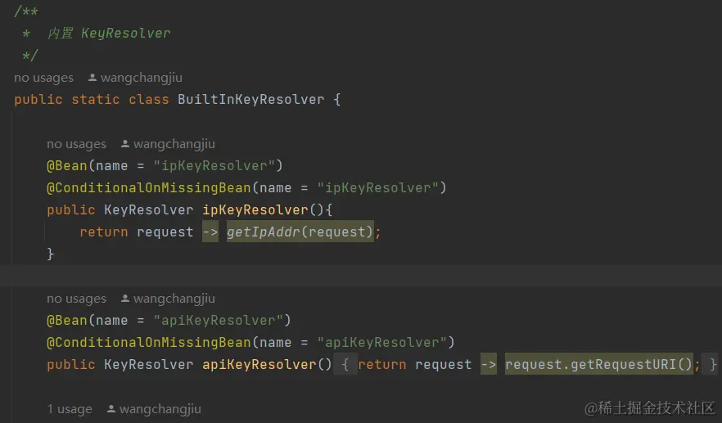Open 'no usages' hint above apiKeyResolver @Bean

click(76, 299)
